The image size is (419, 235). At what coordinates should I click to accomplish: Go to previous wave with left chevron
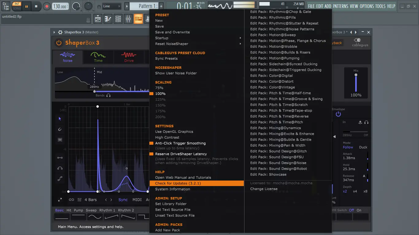coord(106,200)
